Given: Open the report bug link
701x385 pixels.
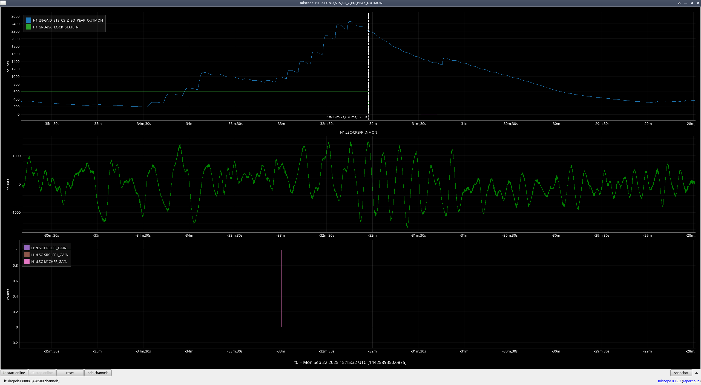Looking at the screenshot, I should [x=691, y=381].
